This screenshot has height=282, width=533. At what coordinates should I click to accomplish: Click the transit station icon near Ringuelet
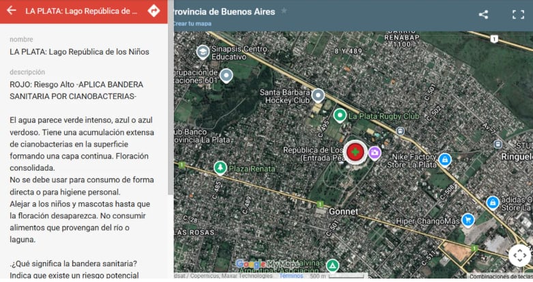point(498,145)
